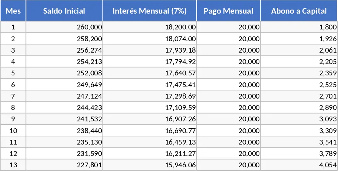The image size is (338, 171).
Task: Click the capital cell 1,800
Action: 299,27
